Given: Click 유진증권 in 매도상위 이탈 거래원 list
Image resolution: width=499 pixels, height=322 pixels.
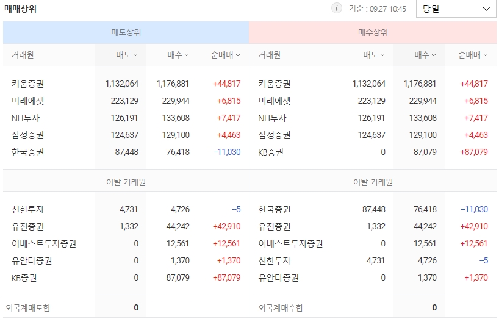Looking at the screenshot, I should click(27, 226).
